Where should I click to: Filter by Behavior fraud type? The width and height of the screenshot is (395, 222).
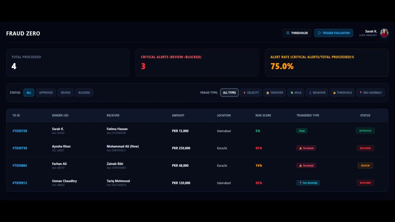pos(317,92)
